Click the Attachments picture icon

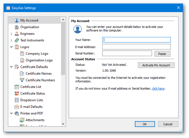pyautogui.click(x=22, y=120)
